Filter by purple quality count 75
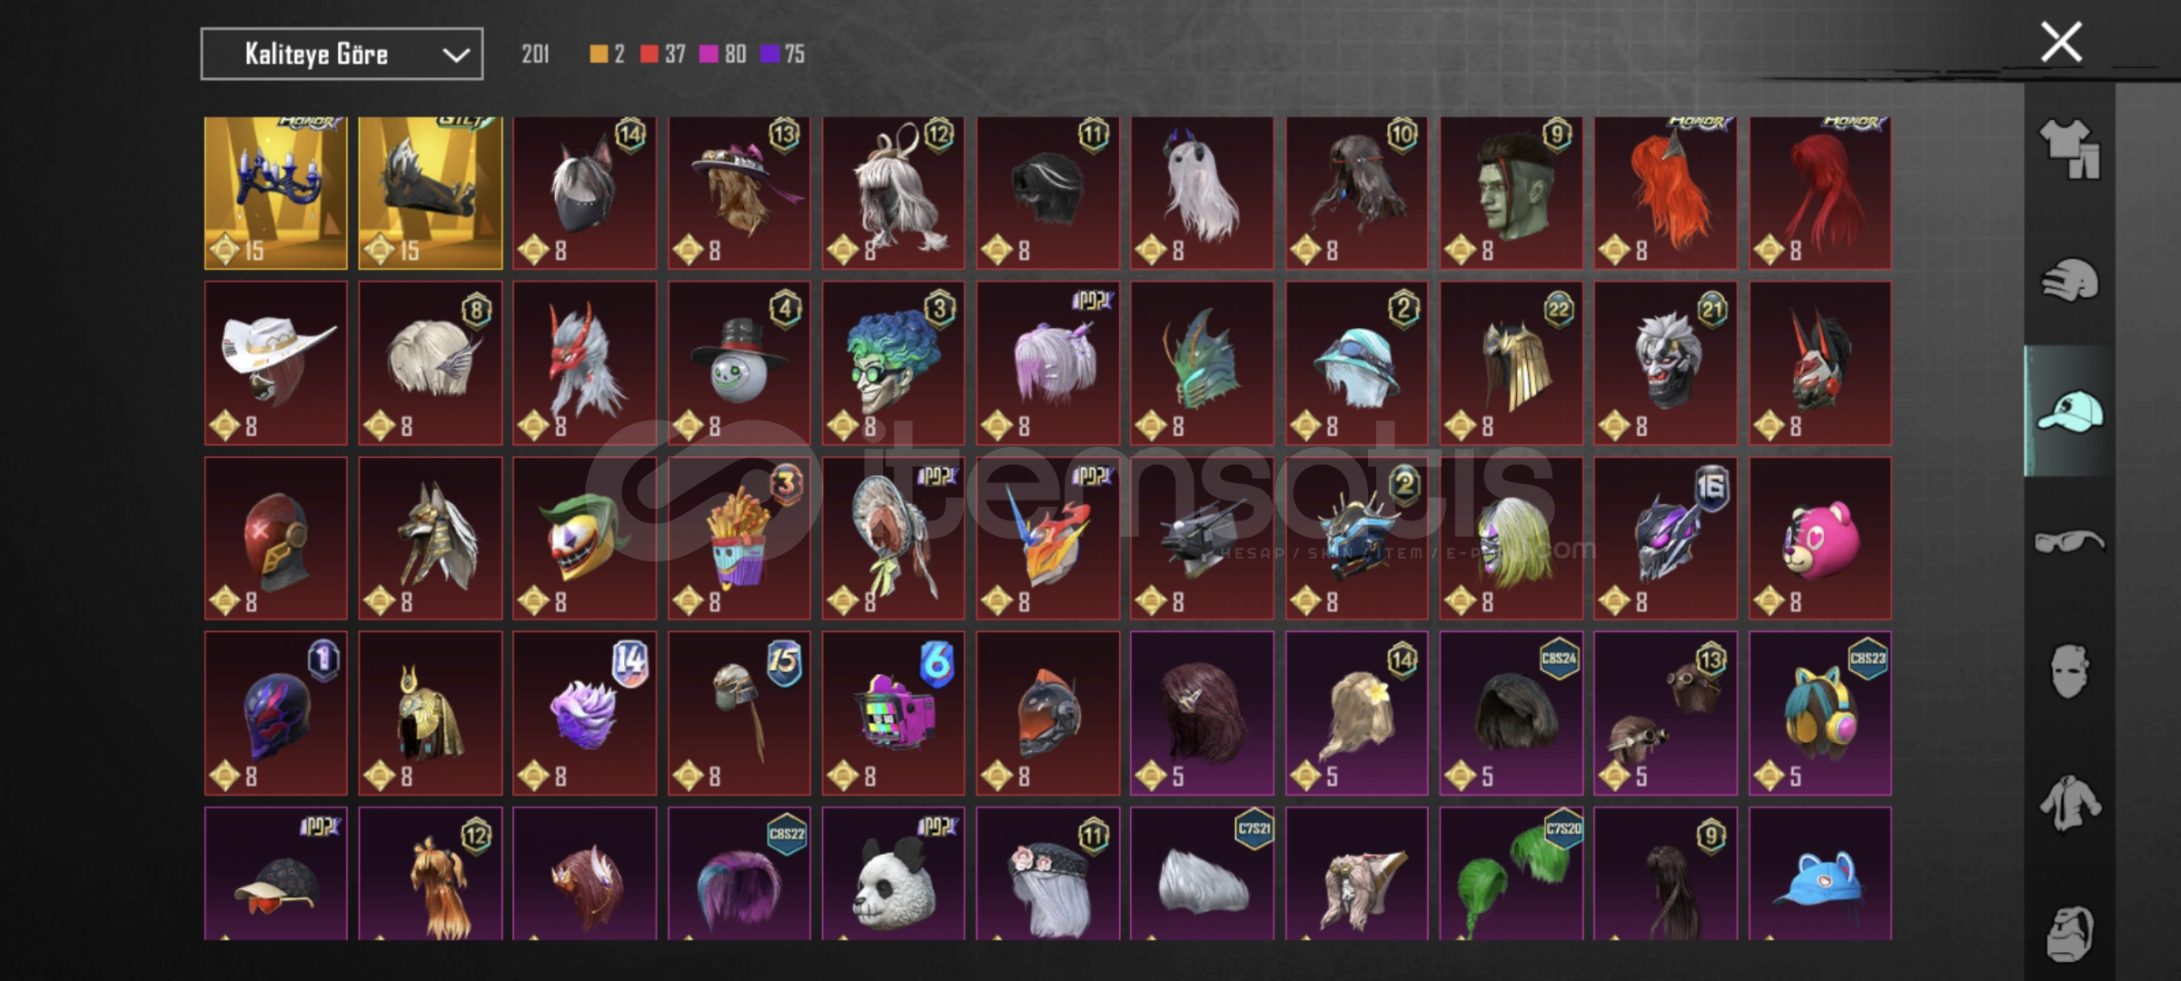This screenshot has height=981, width=2181. tap(783, 54)
